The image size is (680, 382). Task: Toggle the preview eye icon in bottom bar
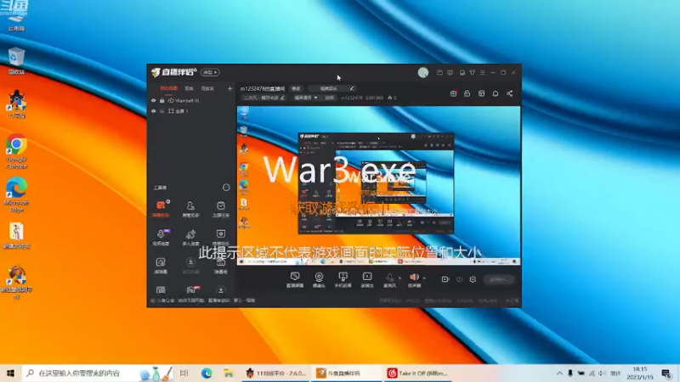click(459, 279)
